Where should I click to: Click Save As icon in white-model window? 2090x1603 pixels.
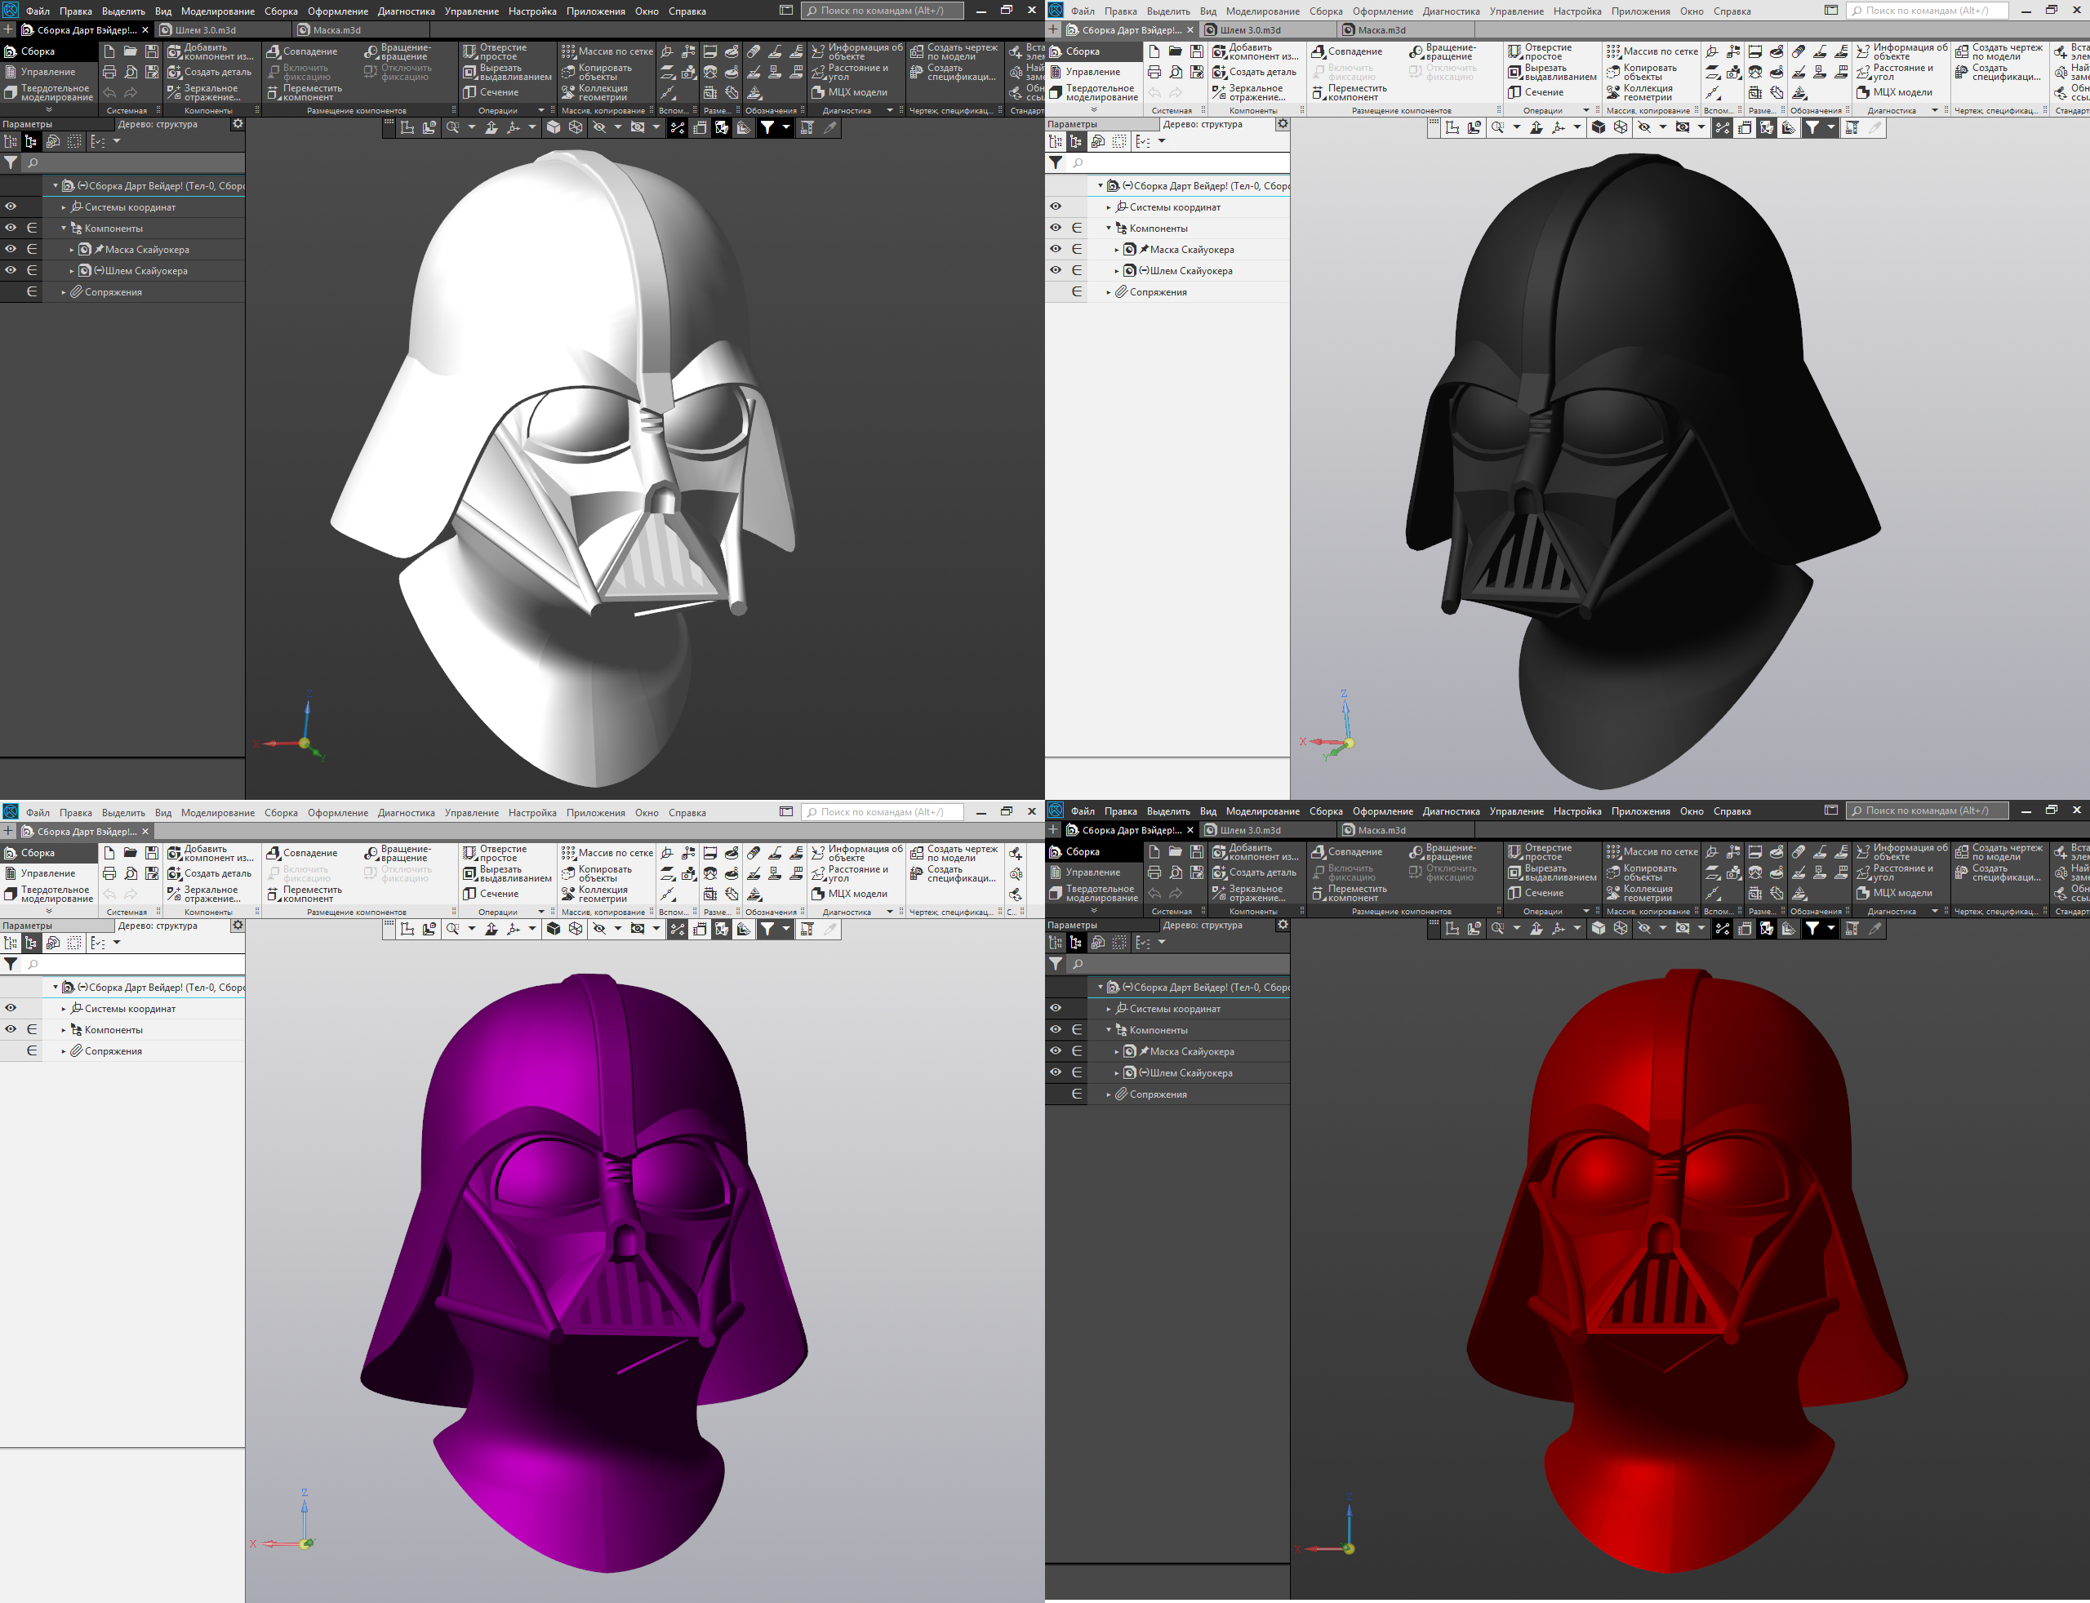tap(151, 73)
